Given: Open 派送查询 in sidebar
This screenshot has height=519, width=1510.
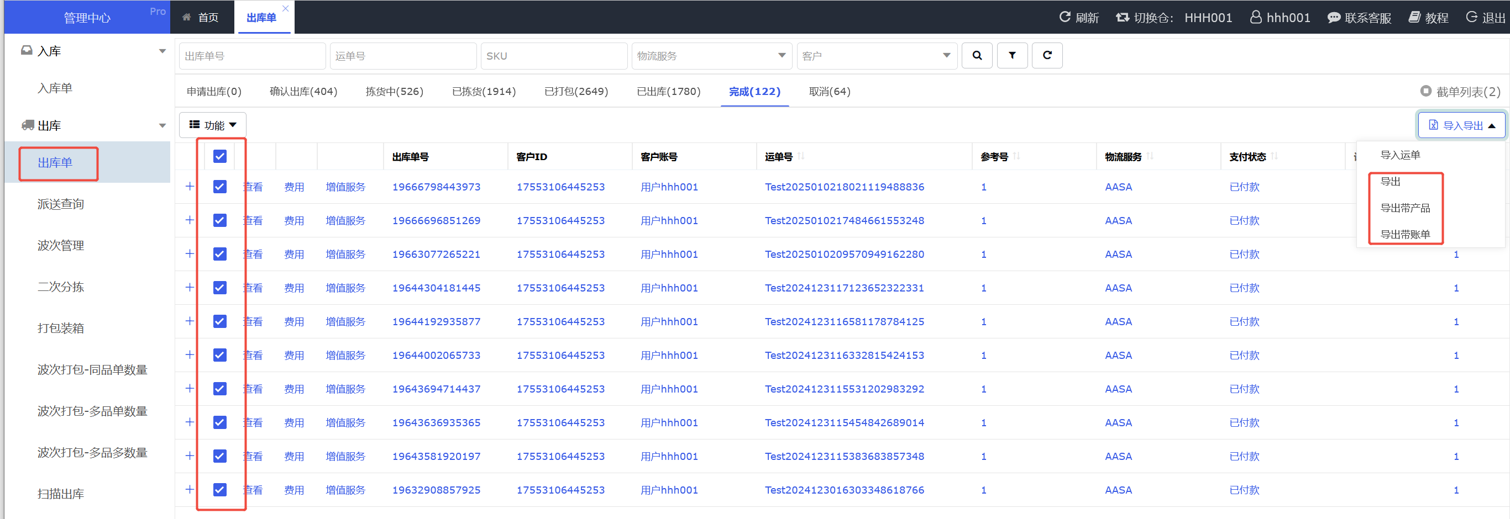Looking at the screenshot, I should click(x=61, y=204).
